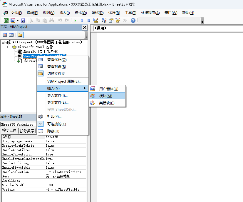243x202 pixels.
Task: Insert 类模块(C) from submenu
Action: [x=107, y=103]
